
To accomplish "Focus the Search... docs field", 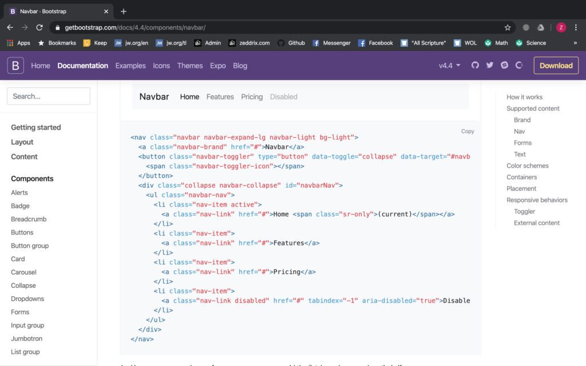I will [x=49, y=96].
